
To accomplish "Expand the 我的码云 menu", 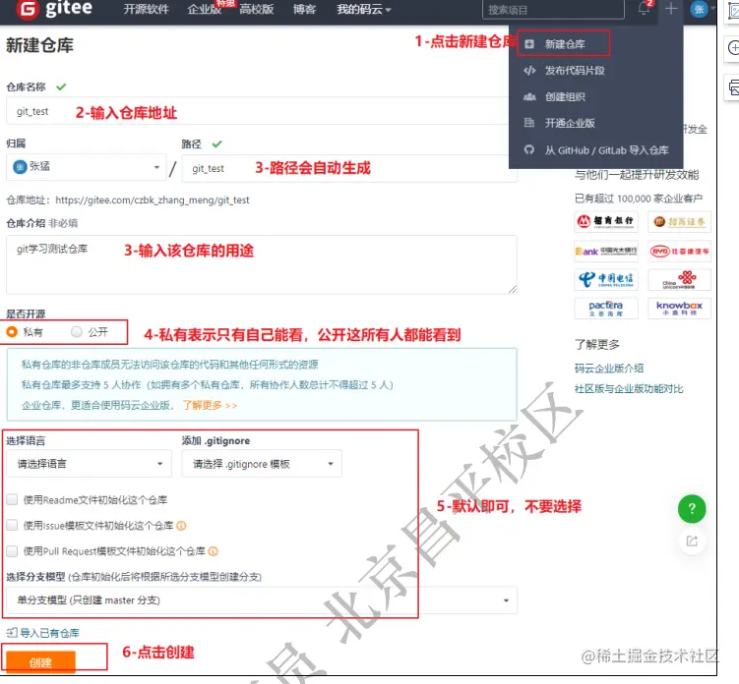I will (363, 9).
